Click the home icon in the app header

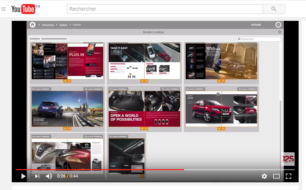click(33, 25)
